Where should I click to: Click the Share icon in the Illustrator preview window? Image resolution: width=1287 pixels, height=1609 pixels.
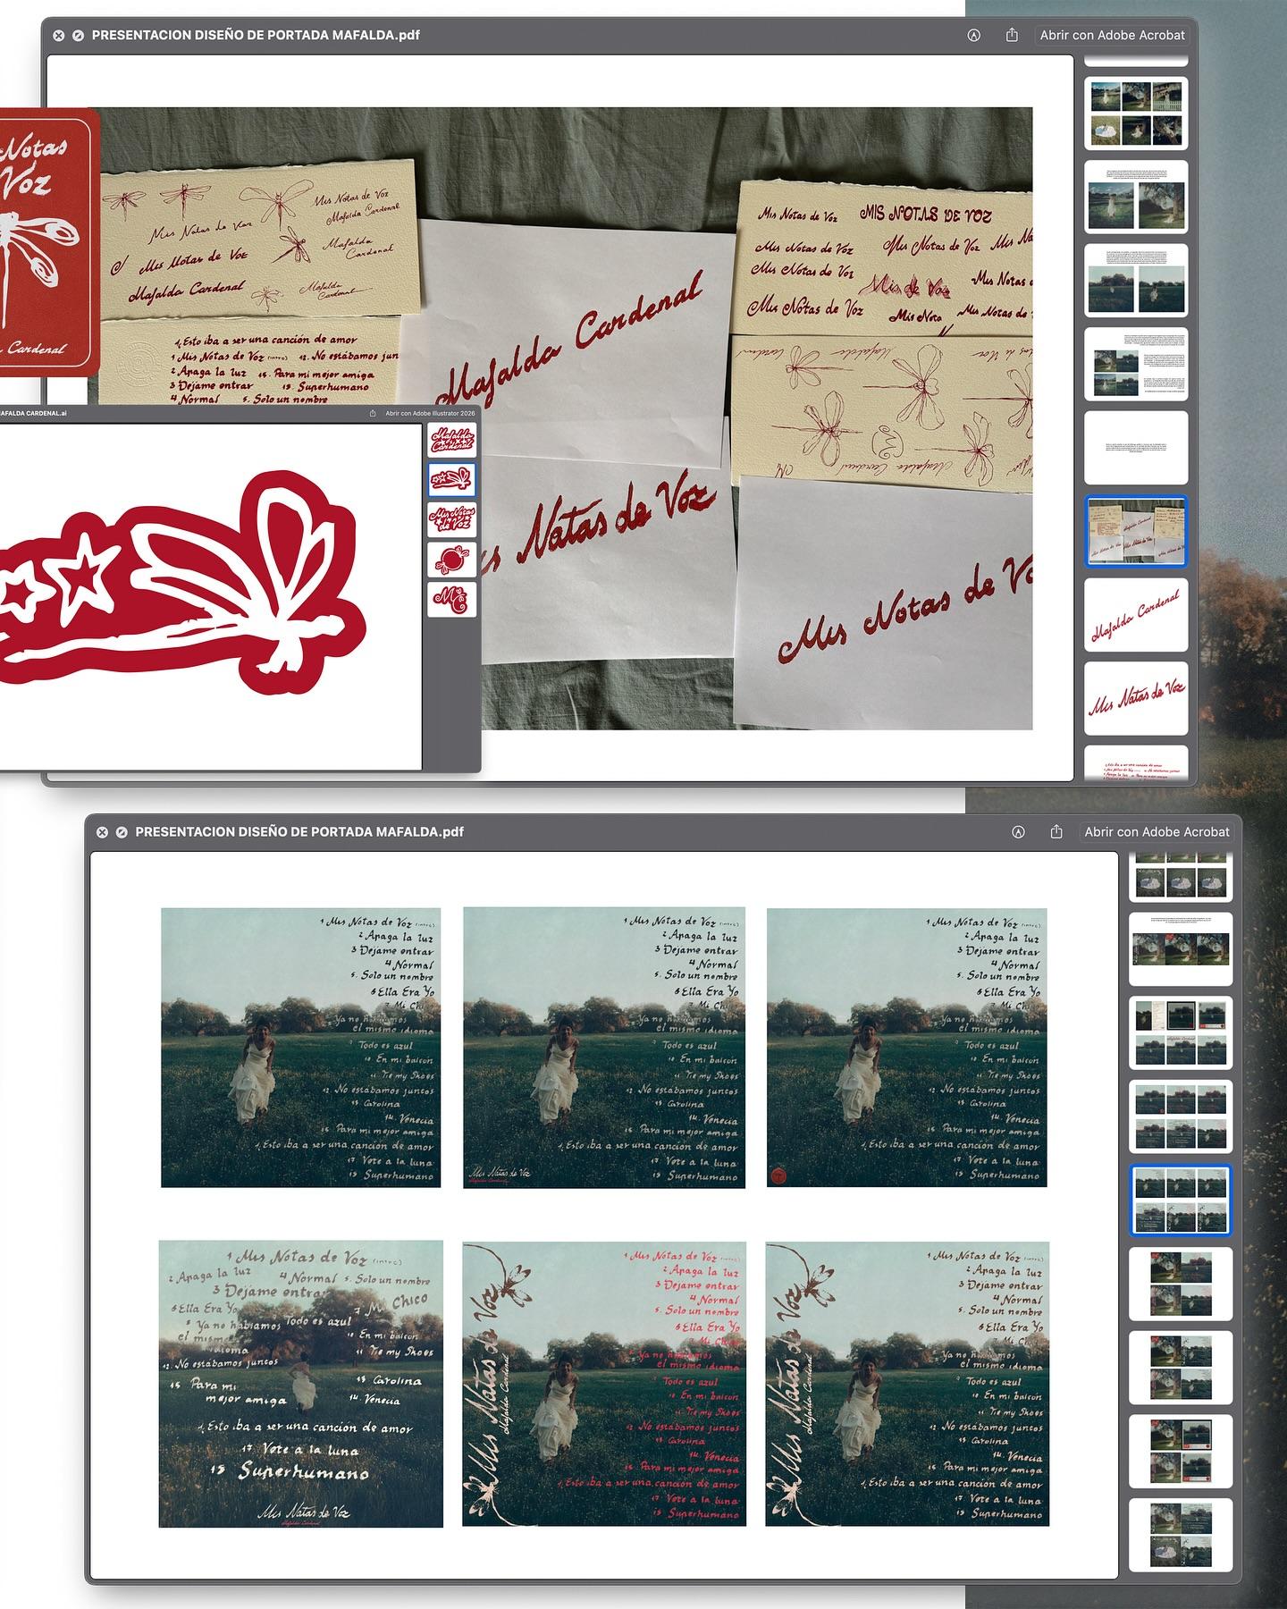tap(373, 414)
